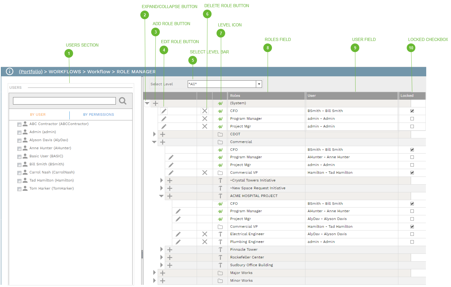Click the Roles column header
Screen dimensions: 451x287
pyautogui.click(x=266, y=96)
